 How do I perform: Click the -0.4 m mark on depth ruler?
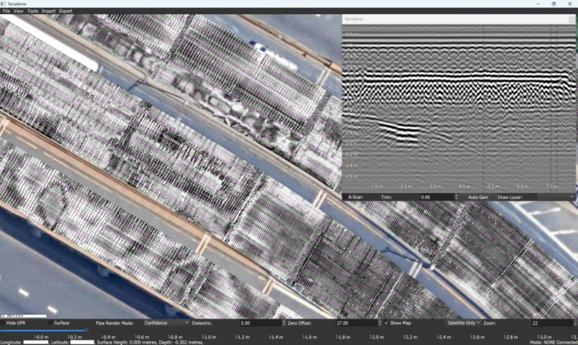108,337
